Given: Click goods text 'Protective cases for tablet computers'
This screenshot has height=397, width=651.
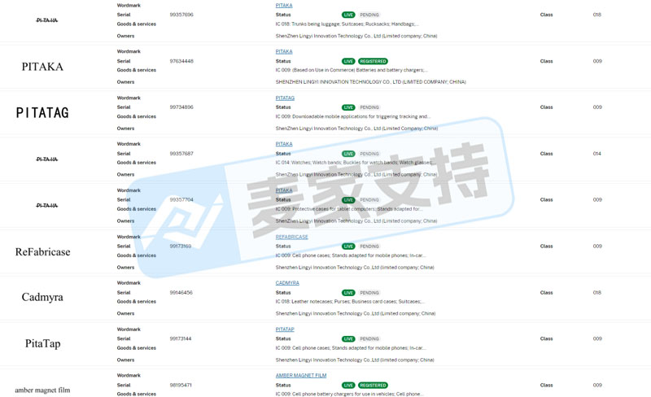Looking at the screenshot, I should [333, 209].
